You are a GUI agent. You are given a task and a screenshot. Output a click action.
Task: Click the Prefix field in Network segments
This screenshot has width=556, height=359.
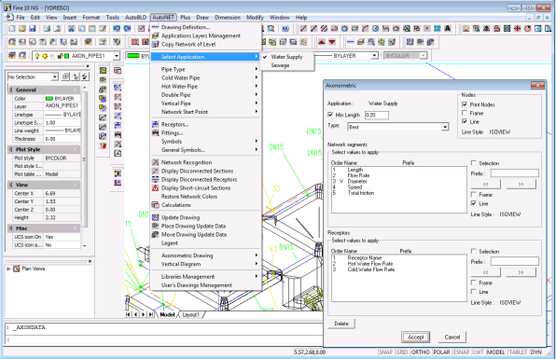[515, 173]
